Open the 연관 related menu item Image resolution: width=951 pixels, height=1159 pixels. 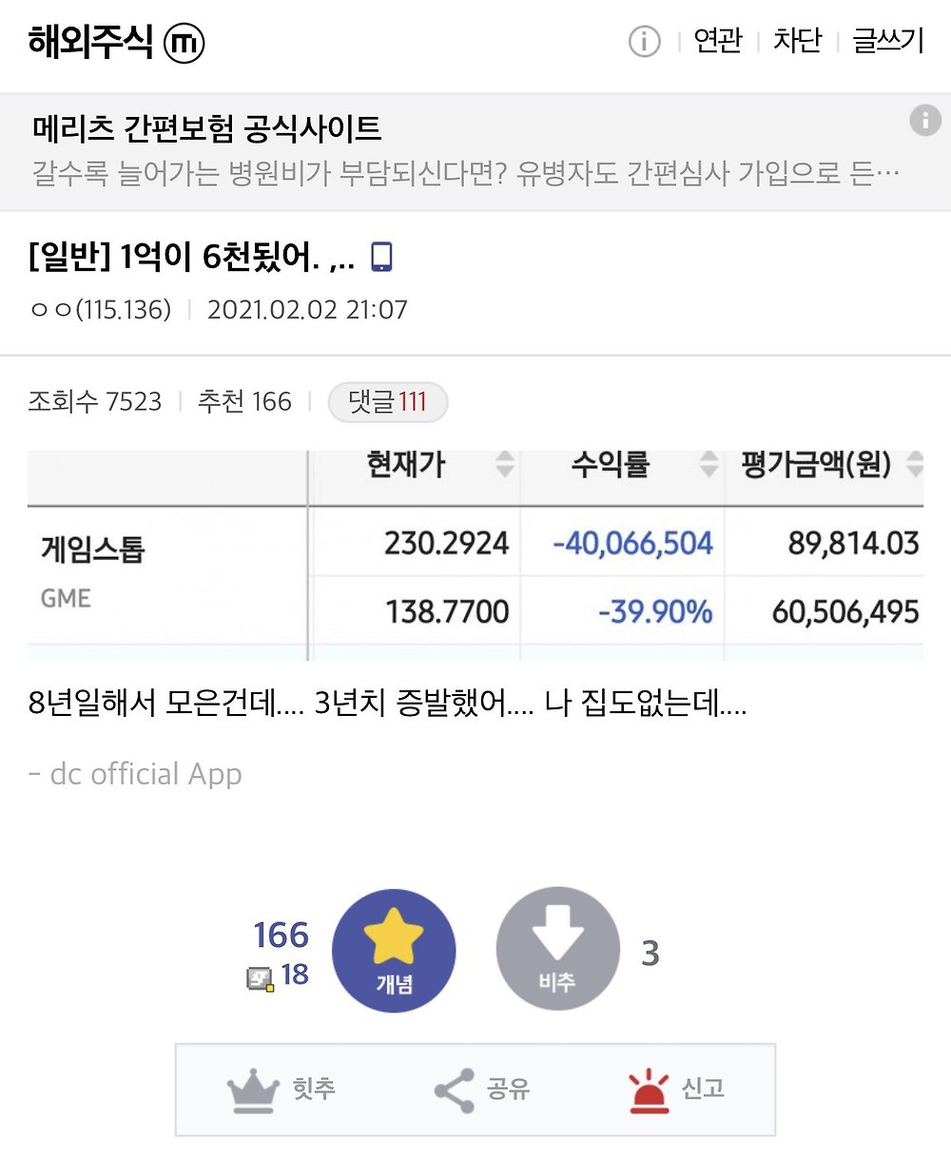click(x=717, y=42)
